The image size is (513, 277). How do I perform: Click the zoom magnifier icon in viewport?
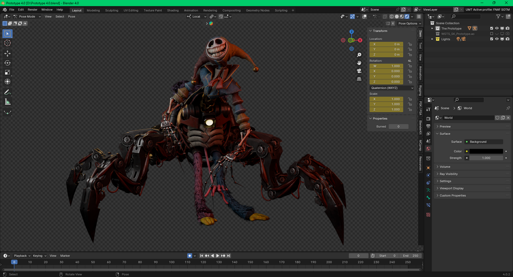(x=359, y=55)
